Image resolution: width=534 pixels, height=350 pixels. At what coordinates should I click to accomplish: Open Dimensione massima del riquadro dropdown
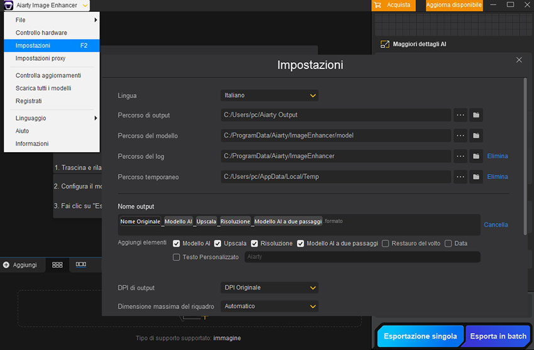(270, 307)
